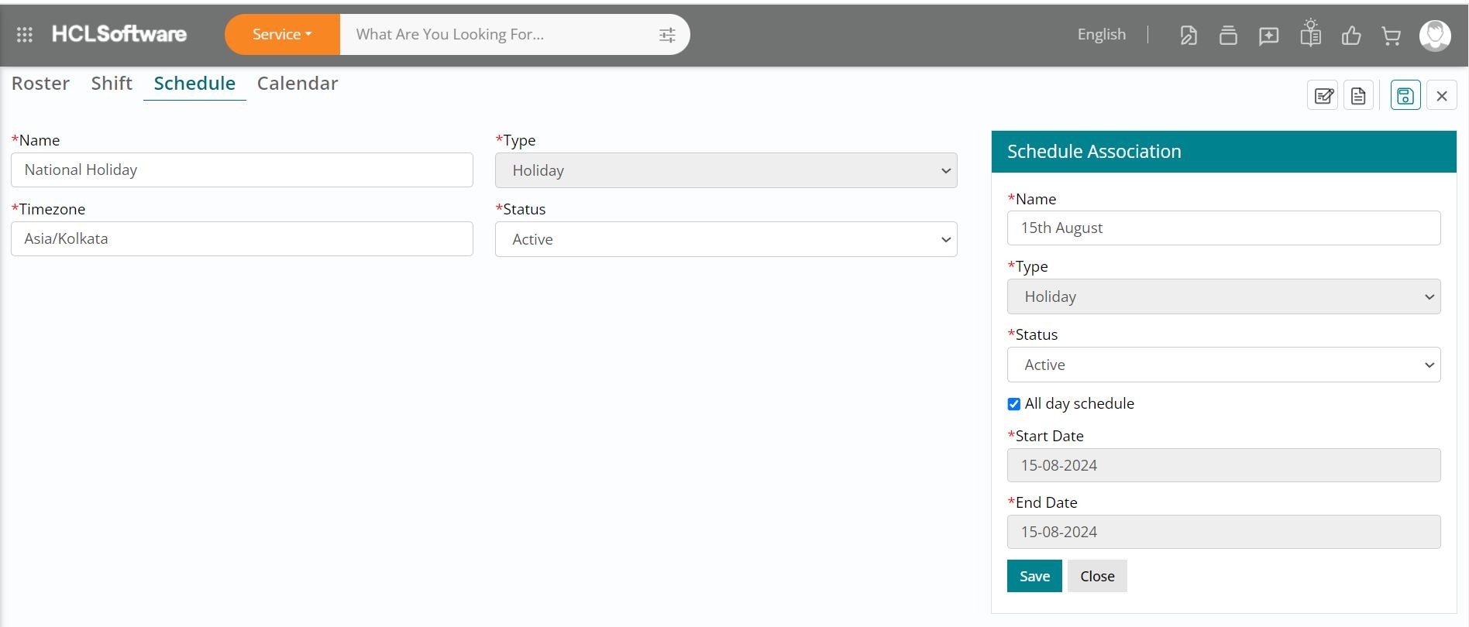
Task: Expand the Service search category dropdown
Action: pos(282,35)
